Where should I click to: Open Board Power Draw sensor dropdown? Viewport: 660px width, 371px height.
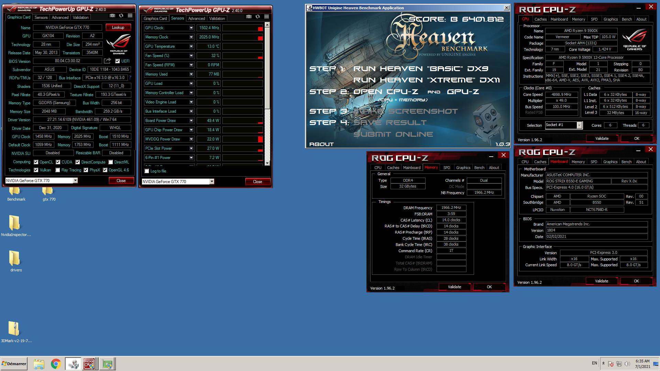click(191, 121)
